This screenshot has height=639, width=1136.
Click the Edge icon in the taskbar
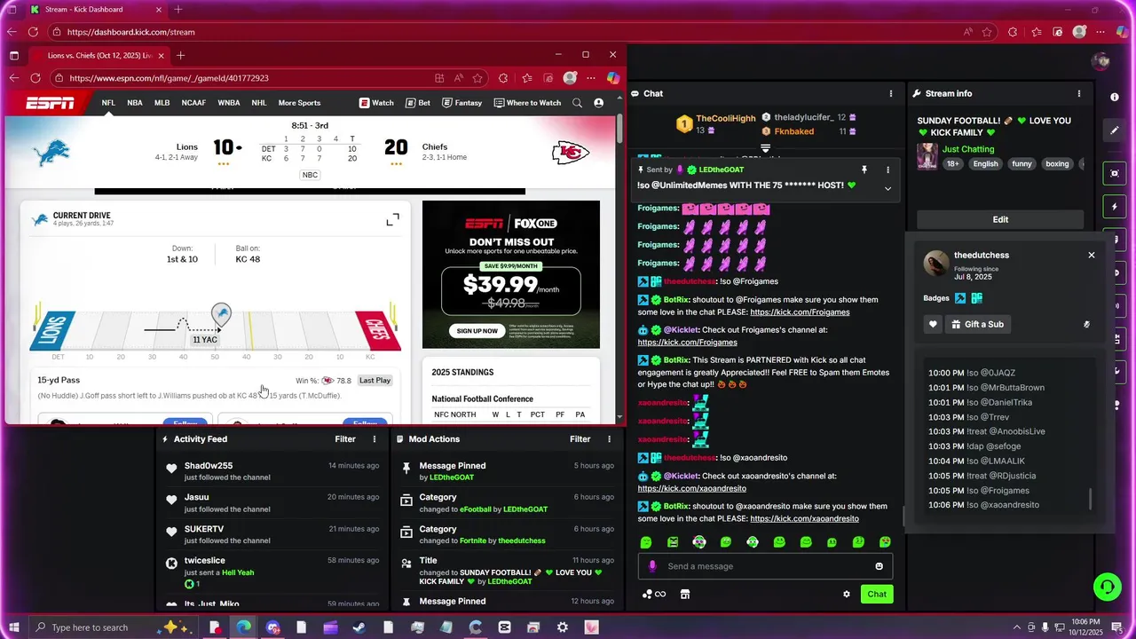click(x=243, y=627)
